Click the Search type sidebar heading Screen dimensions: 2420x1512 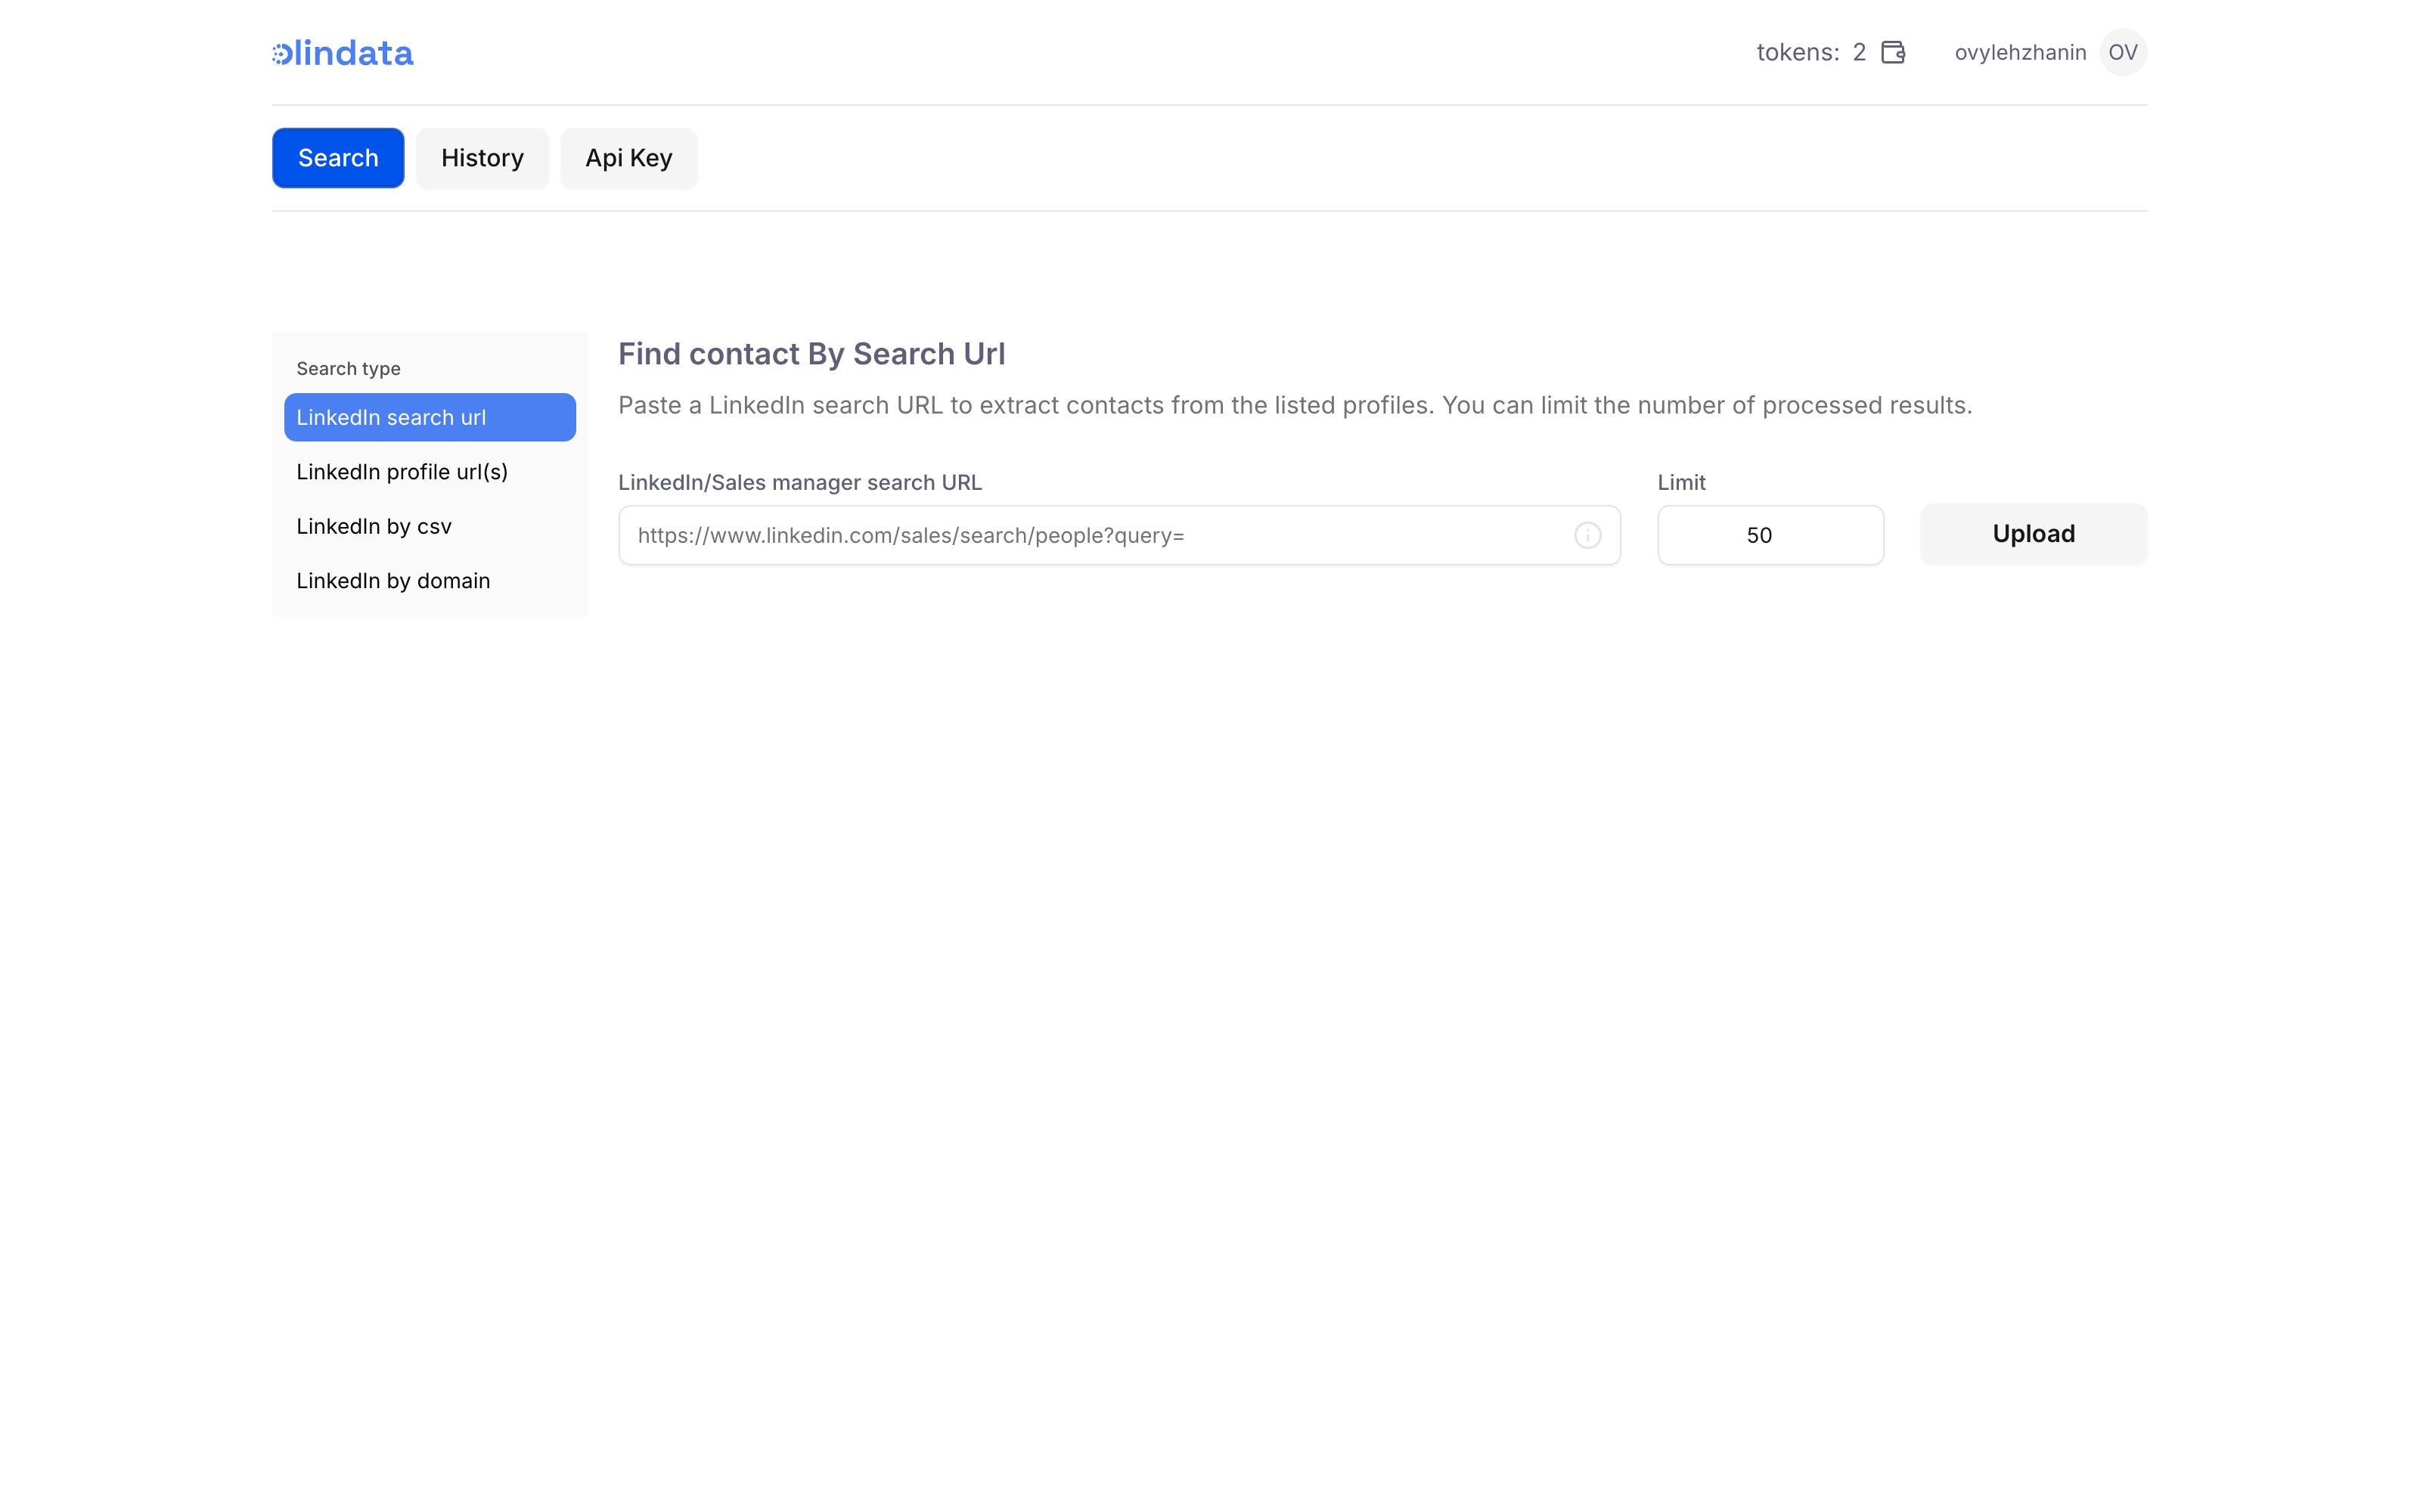pyautogui.click(x=348, y=368)
